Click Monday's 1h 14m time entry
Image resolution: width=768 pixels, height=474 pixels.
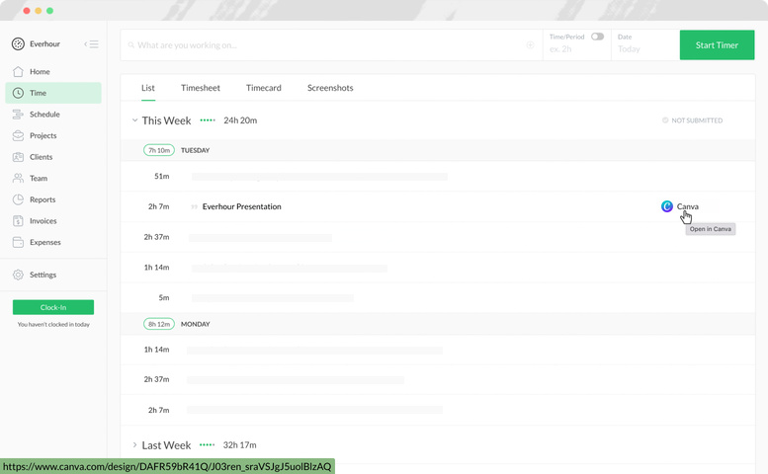coord(156,350)
